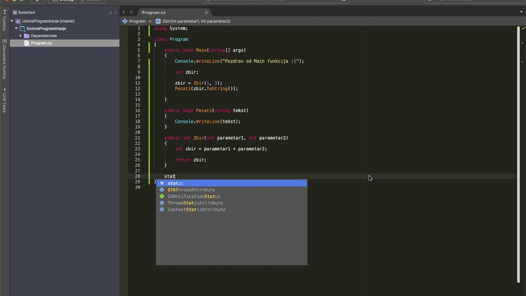
Task: Click the editor vertical scrollbar
Action: tap(518, 154)
